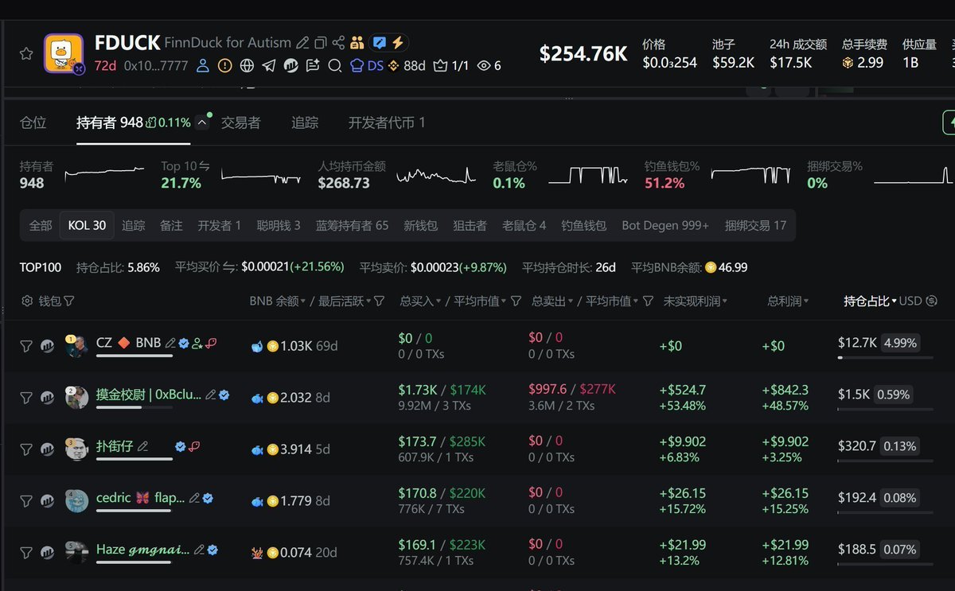Filter holders by 聪明钱 3
The image size is (955, 591).
click(279, 225)
